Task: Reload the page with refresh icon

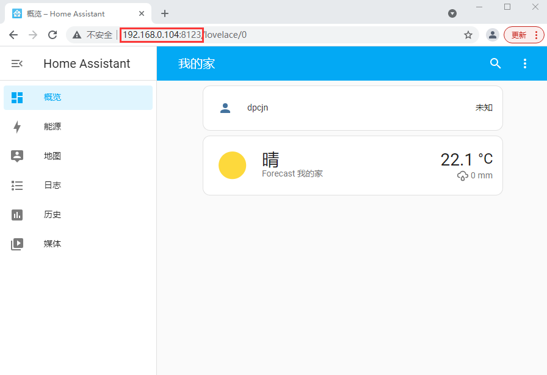Action: tap(53, 35)
